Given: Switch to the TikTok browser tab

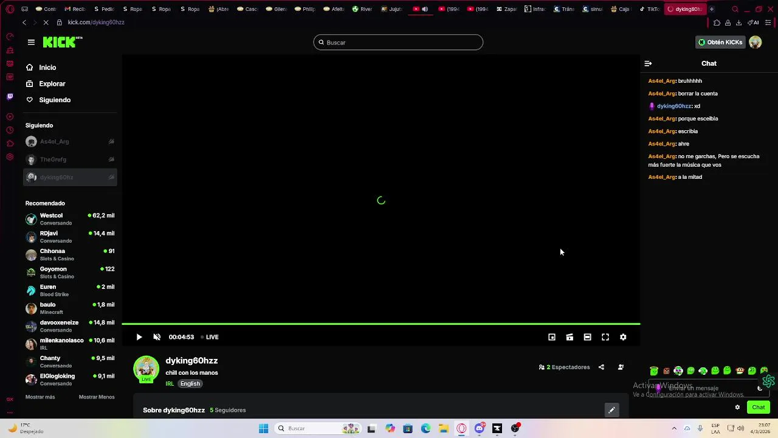Looking at the screenshot, I should 649,9.
